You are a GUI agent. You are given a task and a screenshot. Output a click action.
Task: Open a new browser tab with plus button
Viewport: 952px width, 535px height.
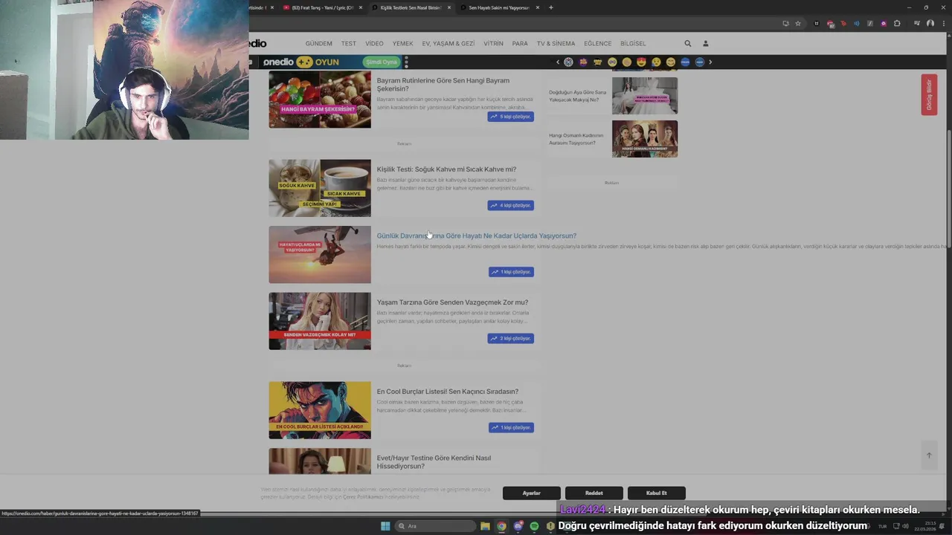pos(550,7)
